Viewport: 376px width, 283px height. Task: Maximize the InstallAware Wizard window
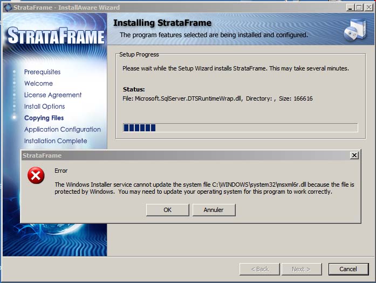click(x=358, y=8)
